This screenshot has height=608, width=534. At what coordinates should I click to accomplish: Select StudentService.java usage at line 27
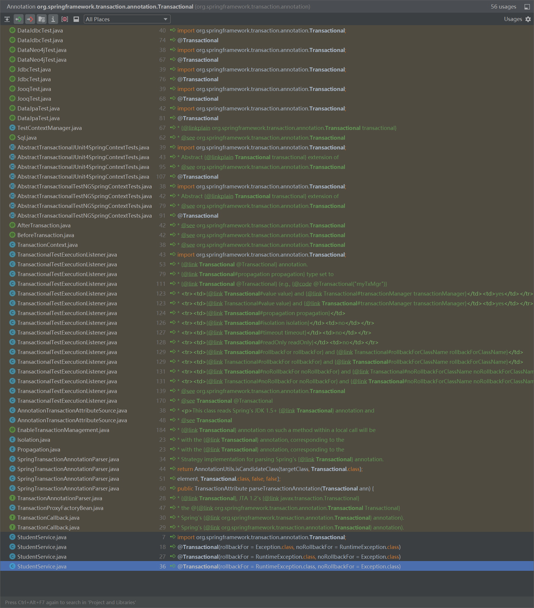pyautogui.click(x=267, y=557)
